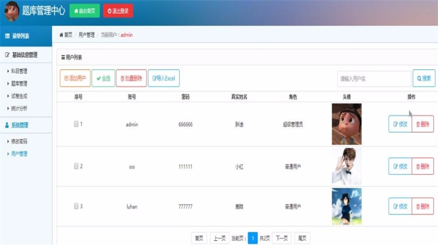438x245 pixels.
Task: Click the 添加用户 add user button
Action: coord(75,78)
